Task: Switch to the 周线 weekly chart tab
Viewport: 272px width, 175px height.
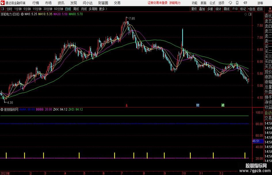Action: [76, 9]
